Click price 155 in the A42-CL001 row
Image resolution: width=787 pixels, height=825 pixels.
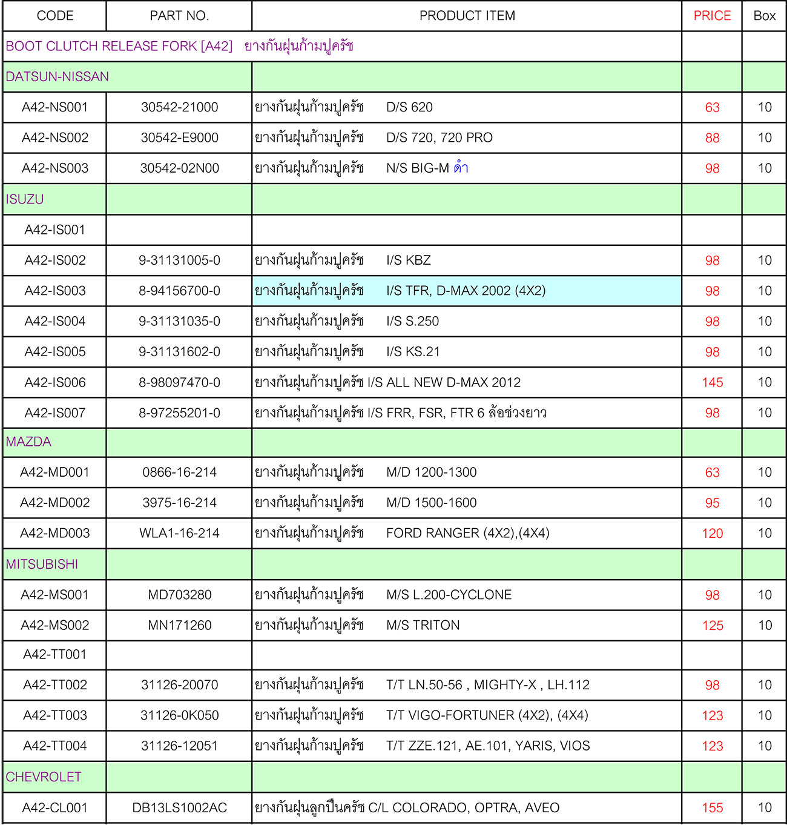(x=712, y=808)
